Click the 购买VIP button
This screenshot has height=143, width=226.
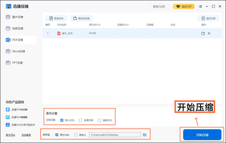pyautogui.click(x=184, y=6)
